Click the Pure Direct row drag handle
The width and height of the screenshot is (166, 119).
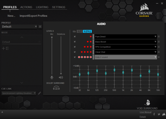93,36
